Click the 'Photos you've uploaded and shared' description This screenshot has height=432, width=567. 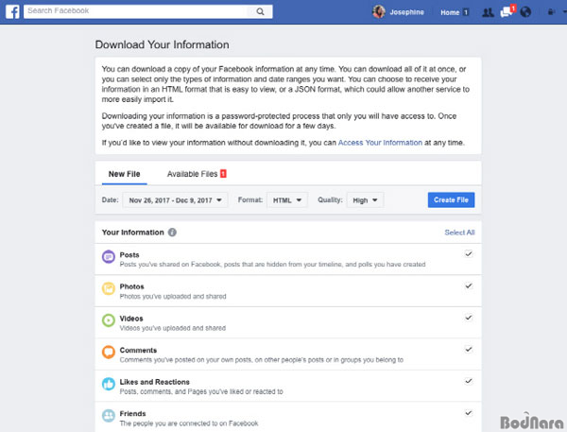pyautogui.click(x=173, y=296)
